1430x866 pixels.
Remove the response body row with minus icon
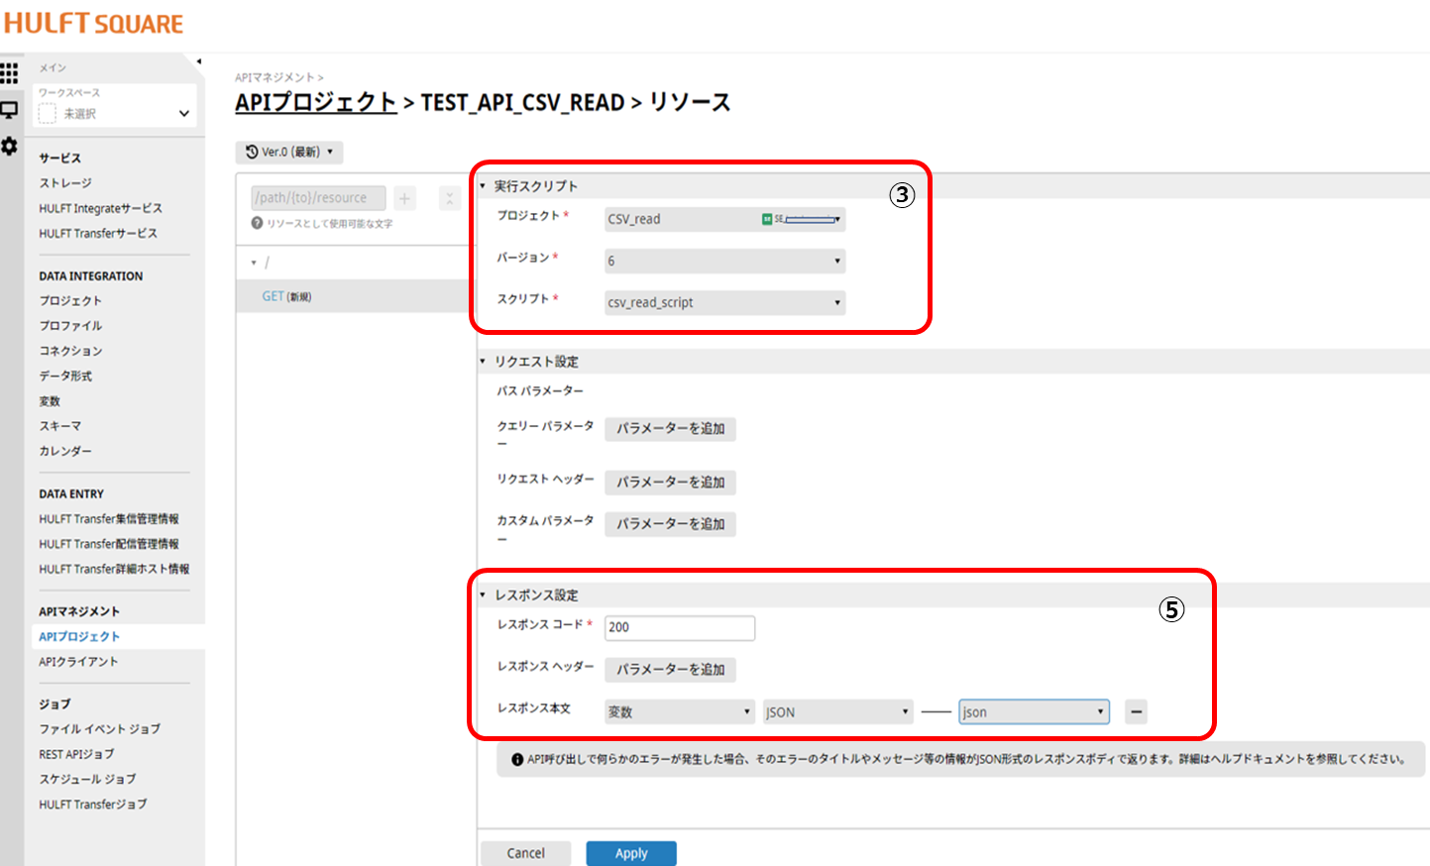[x=1136, y=711]
